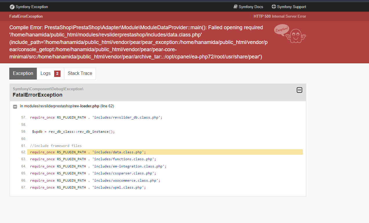Click the '(line 62)' text in trace header
Image resolution: width=369 pixels, height=223 pixels.
pyautogui.click(x=107, y=106)
